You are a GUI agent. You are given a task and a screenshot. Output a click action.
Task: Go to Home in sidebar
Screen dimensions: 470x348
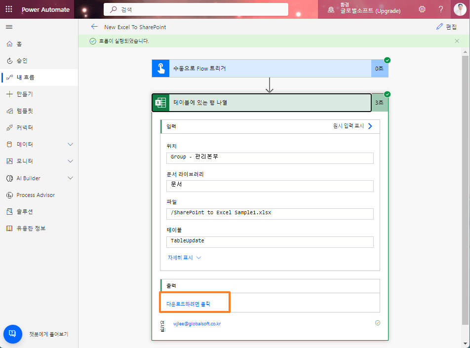39,44
